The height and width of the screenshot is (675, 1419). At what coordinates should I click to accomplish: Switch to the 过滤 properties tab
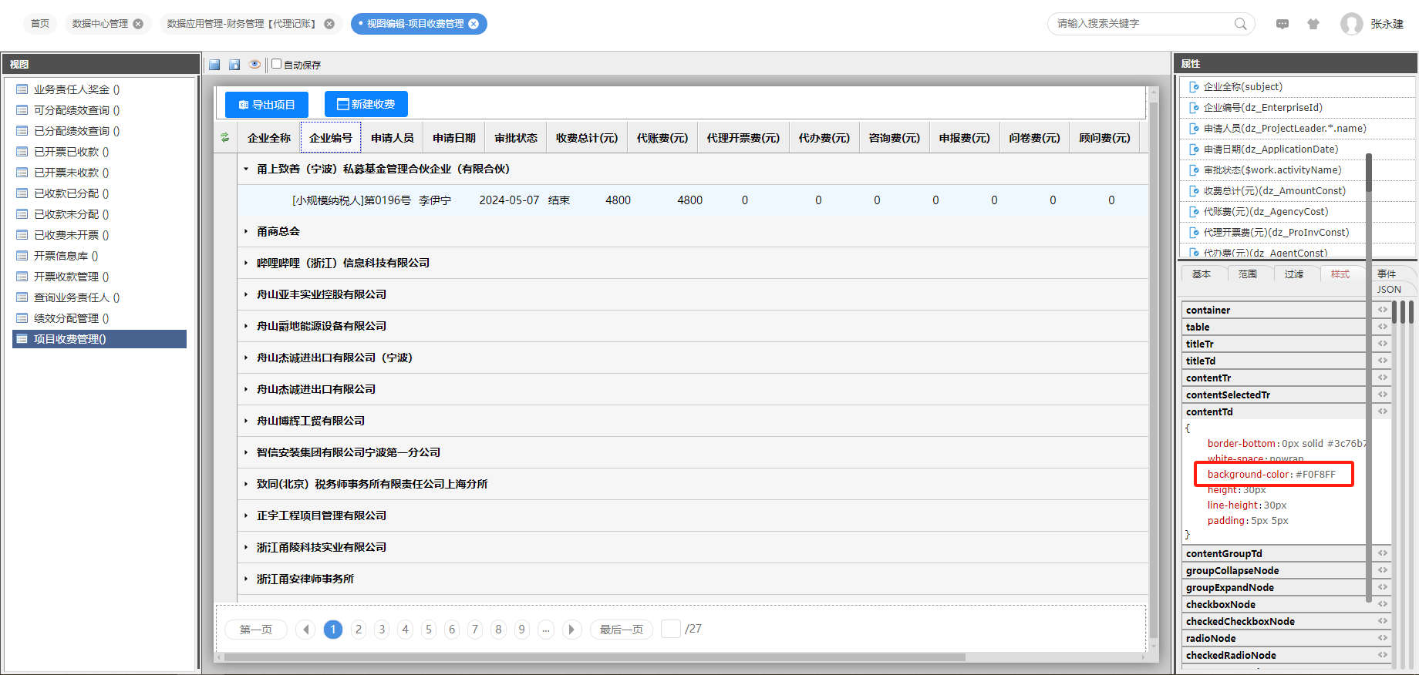1293,274
